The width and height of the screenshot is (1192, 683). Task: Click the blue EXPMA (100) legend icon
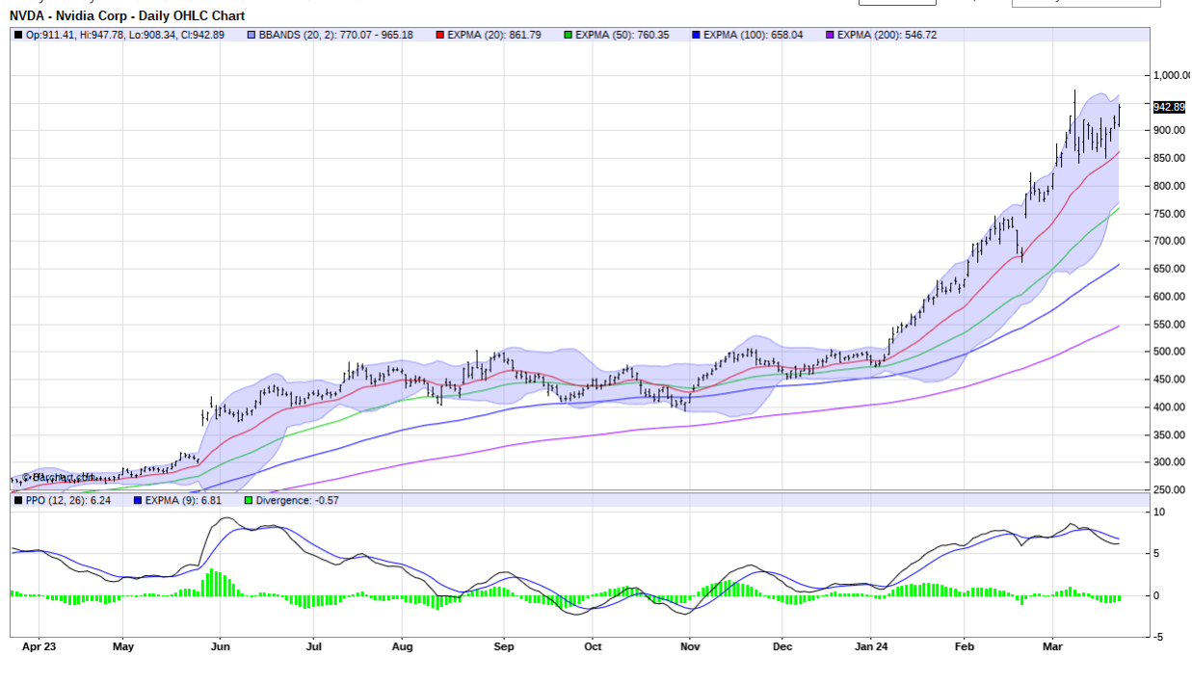pyautogui.click(x=697, y=34)
